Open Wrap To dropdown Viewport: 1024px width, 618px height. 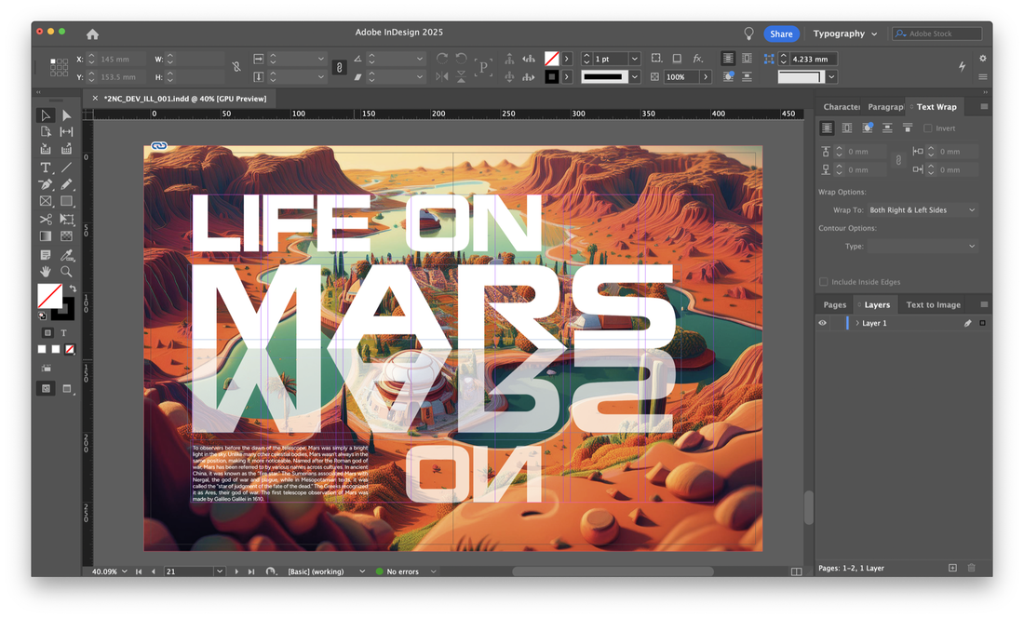(923, 210)
